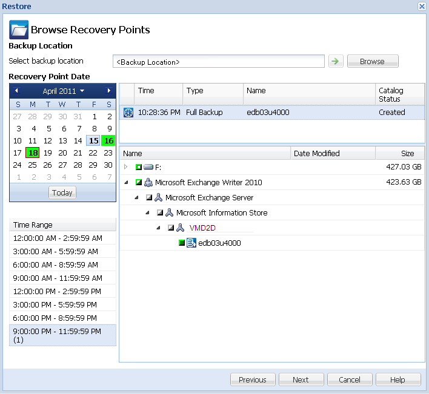Viewport: 429px width, 394px height.
Task: Click the F: drive icon
Action: tap(148, 167)
